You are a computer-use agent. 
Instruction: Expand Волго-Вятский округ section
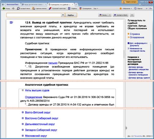[x=23, y=112]
